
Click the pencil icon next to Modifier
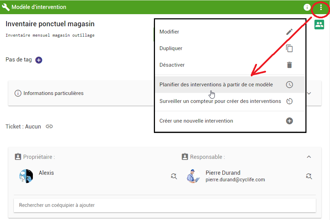coord(290,32)
